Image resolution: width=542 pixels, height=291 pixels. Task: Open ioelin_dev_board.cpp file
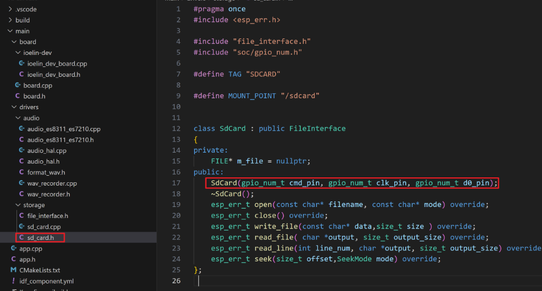[57, 64]
